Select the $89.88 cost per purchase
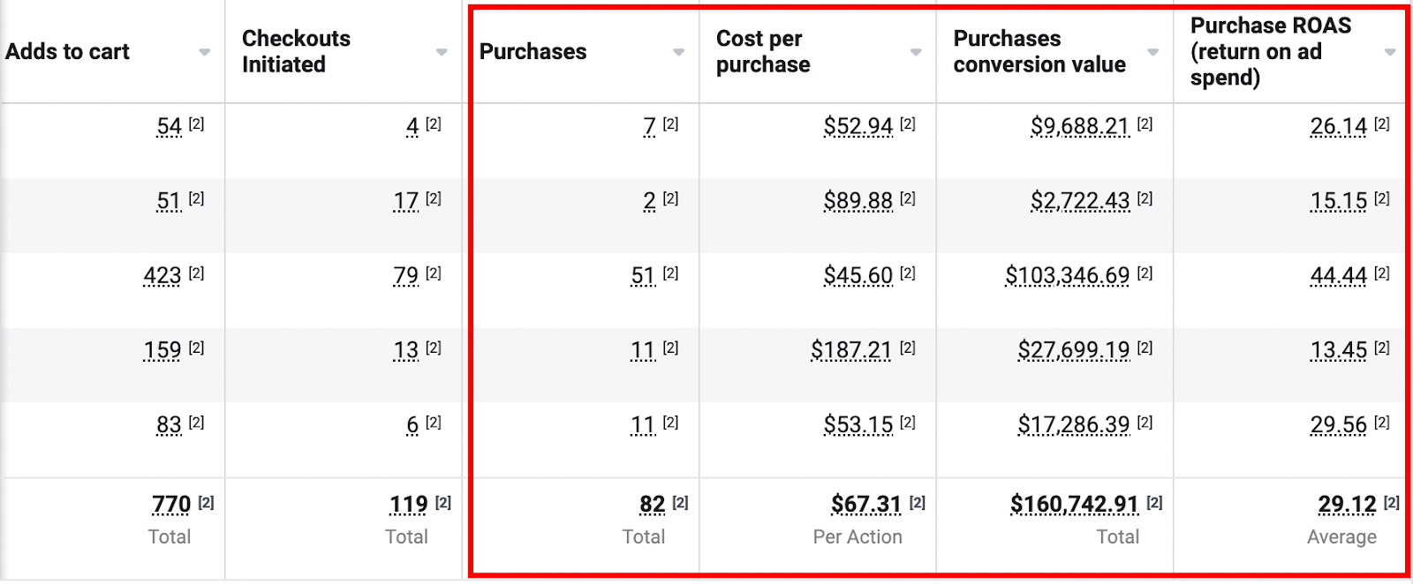The height and width of the screenshot is (584, 1413). coord(858,202)
